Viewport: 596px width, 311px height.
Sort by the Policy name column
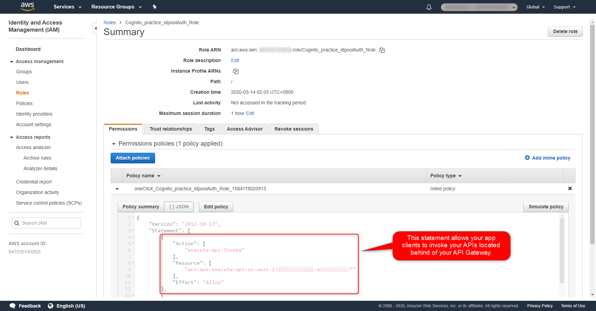(x=143, y=176)
